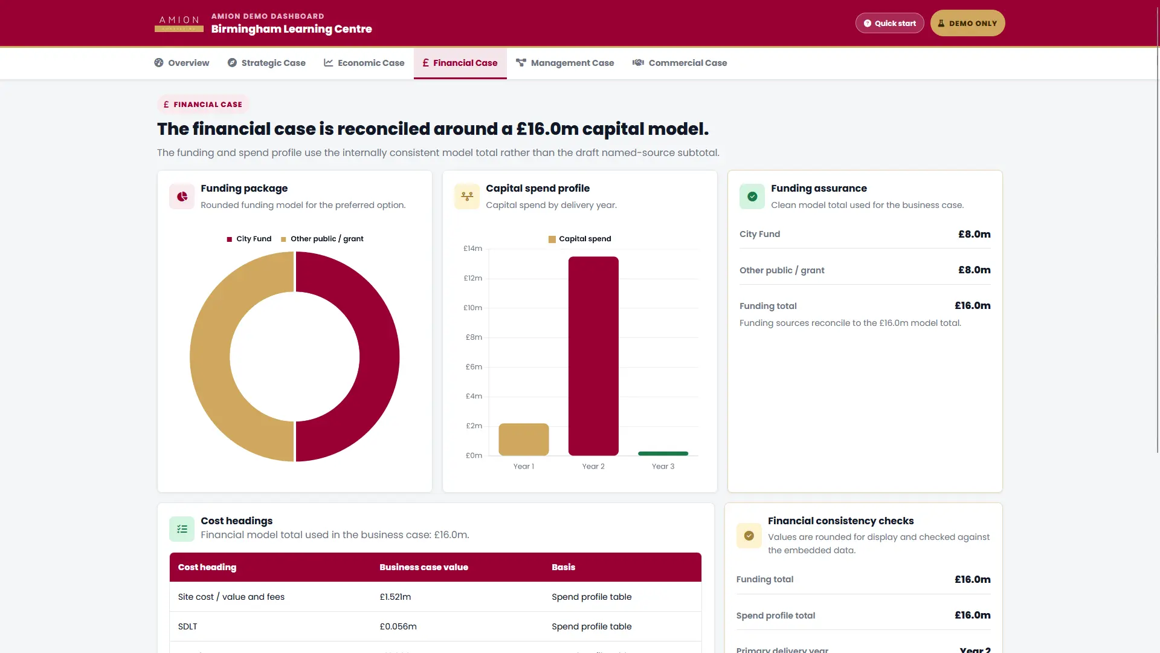Click the Cost headings checklist icon

pyautogui.click(x=182, y=529)
